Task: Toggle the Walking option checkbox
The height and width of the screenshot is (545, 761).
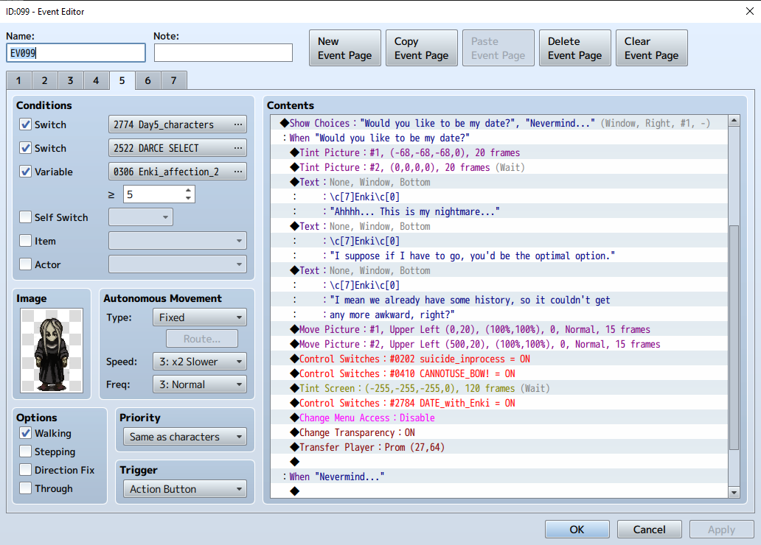Action: pos(26,433)
